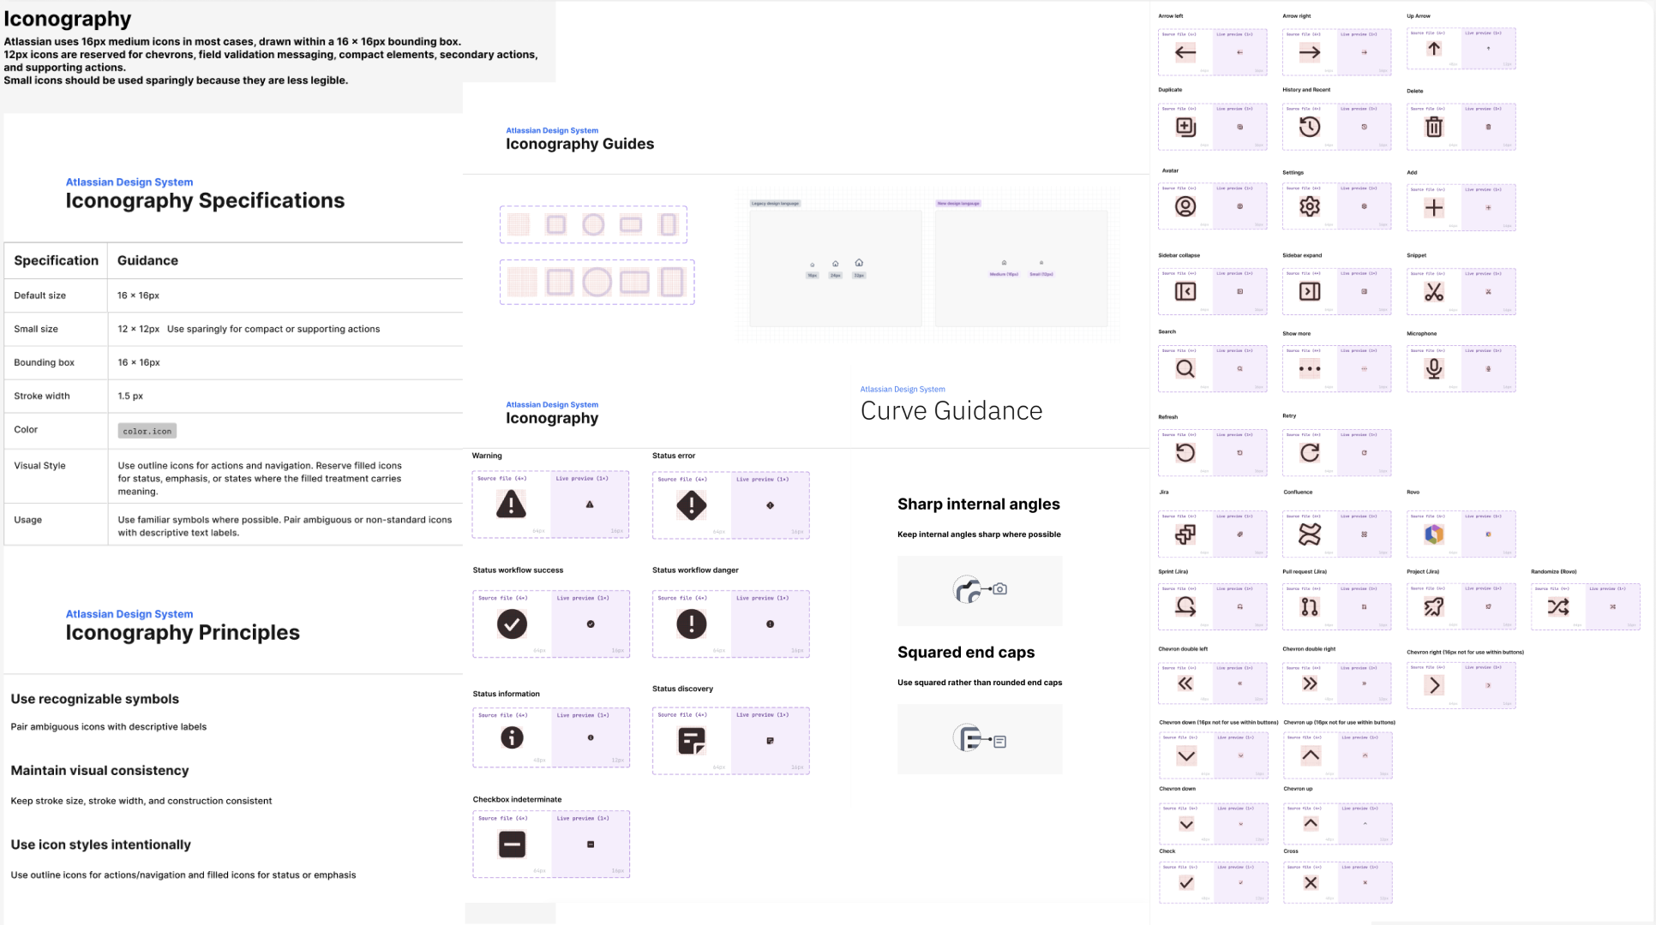Click the large Refresh icon
Image resolution: width=1656 pixels, height=925 pixels.
point(1185,453)
